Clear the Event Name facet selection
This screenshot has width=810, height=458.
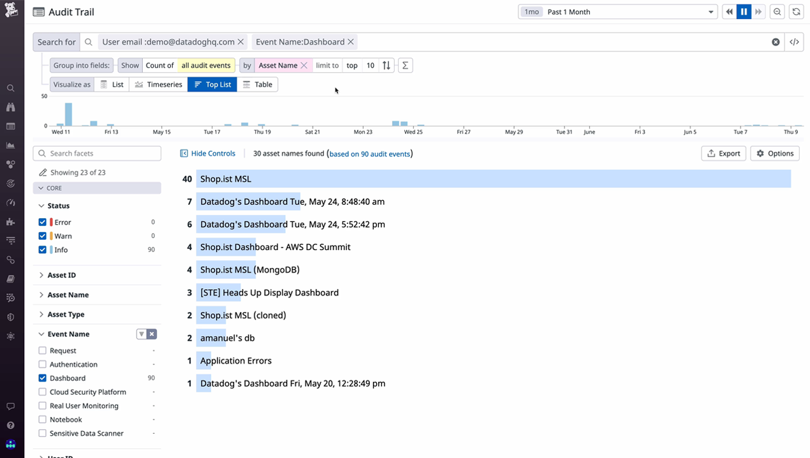152,334
